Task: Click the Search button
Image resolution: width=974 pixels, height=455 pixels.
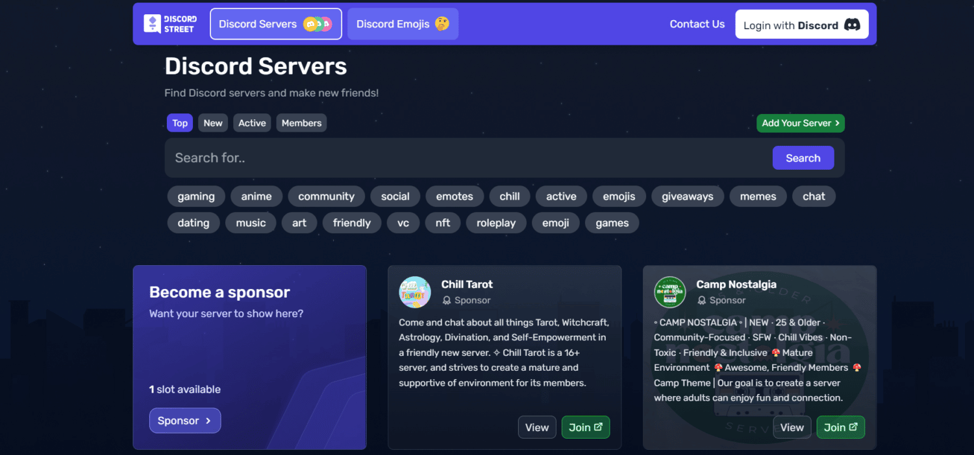Action: tap(803, 158)
